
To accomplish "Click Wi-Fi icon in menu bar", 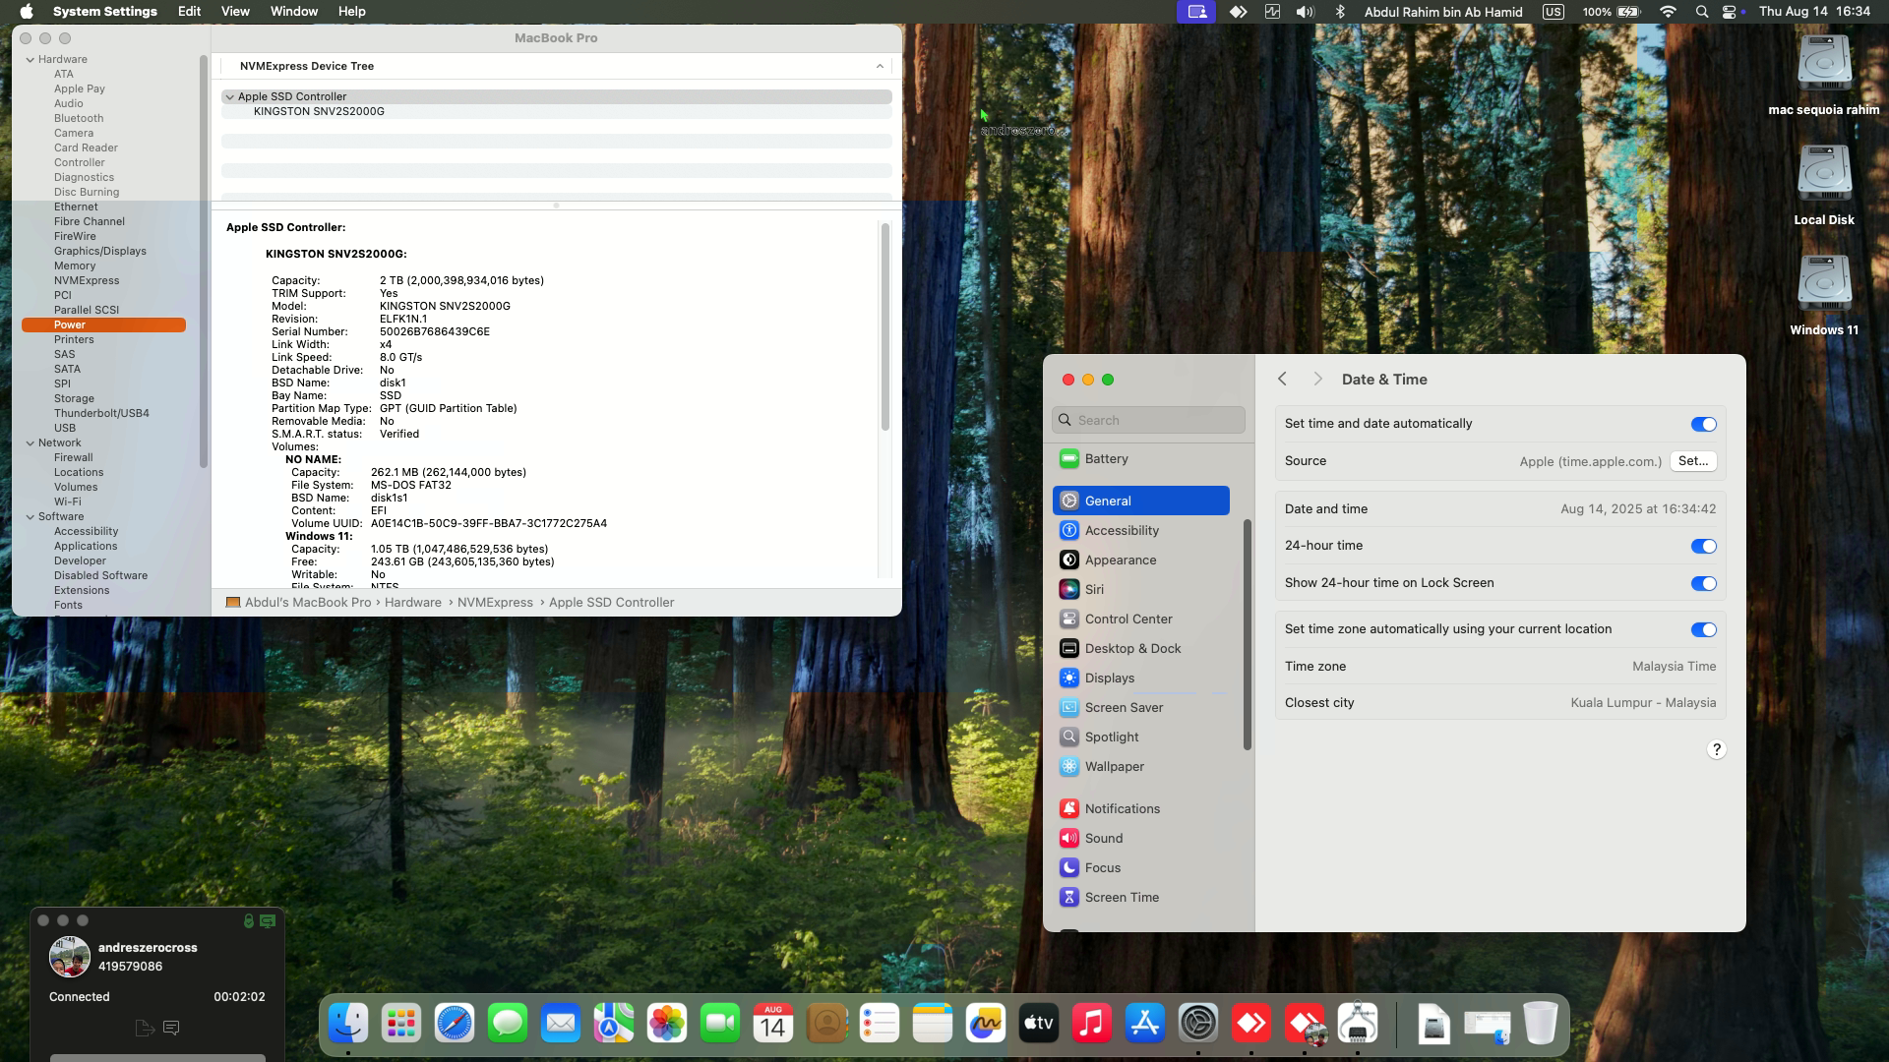I will [1668, 12].
